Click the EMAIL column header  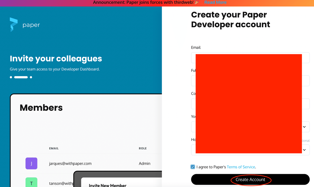click(54, 148)
